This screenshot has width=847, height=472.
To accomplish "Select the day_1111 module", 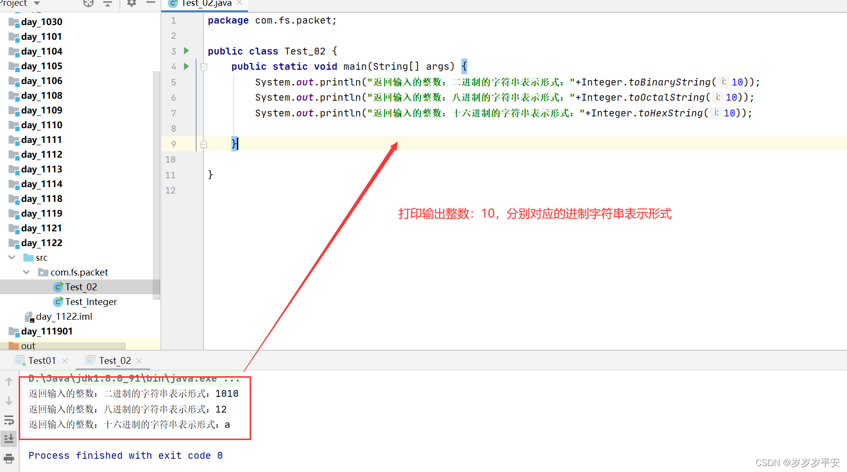I will coord(42,139).
